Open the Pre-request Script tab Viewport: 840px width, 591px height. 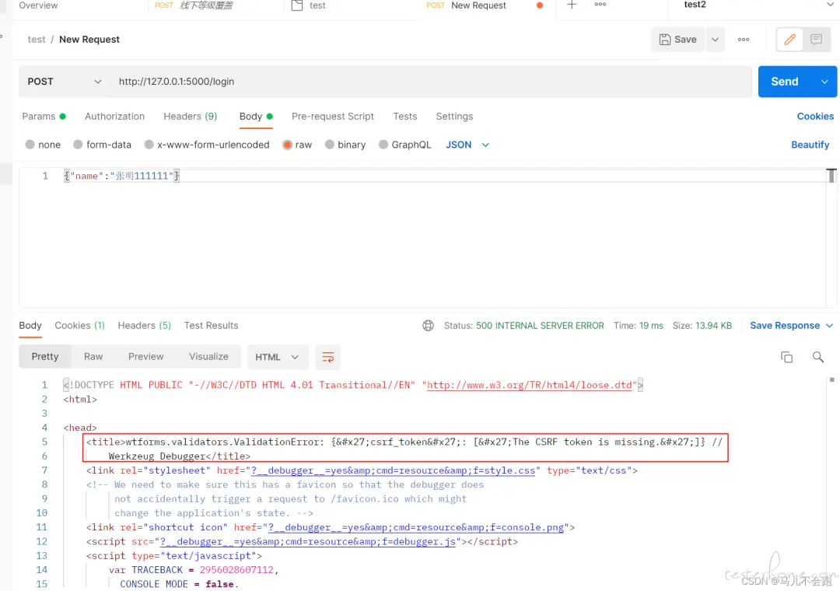coord(332,117)
